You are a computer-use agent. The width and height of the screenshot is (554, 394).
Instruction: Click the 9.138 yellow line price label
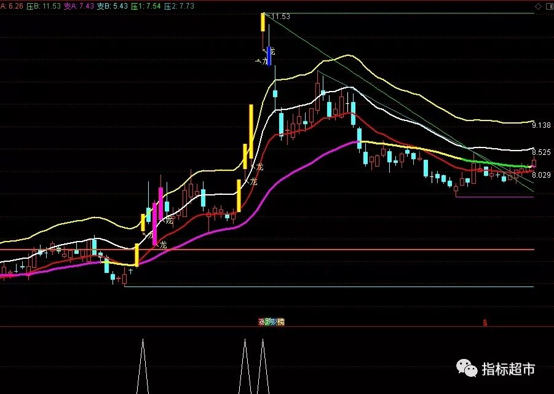[x=541, y=125]
